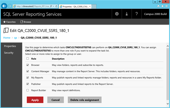This screenshot has height=108, width=170.
Task: Click the SSRS download arrow icon
Action: coord(127,14)
